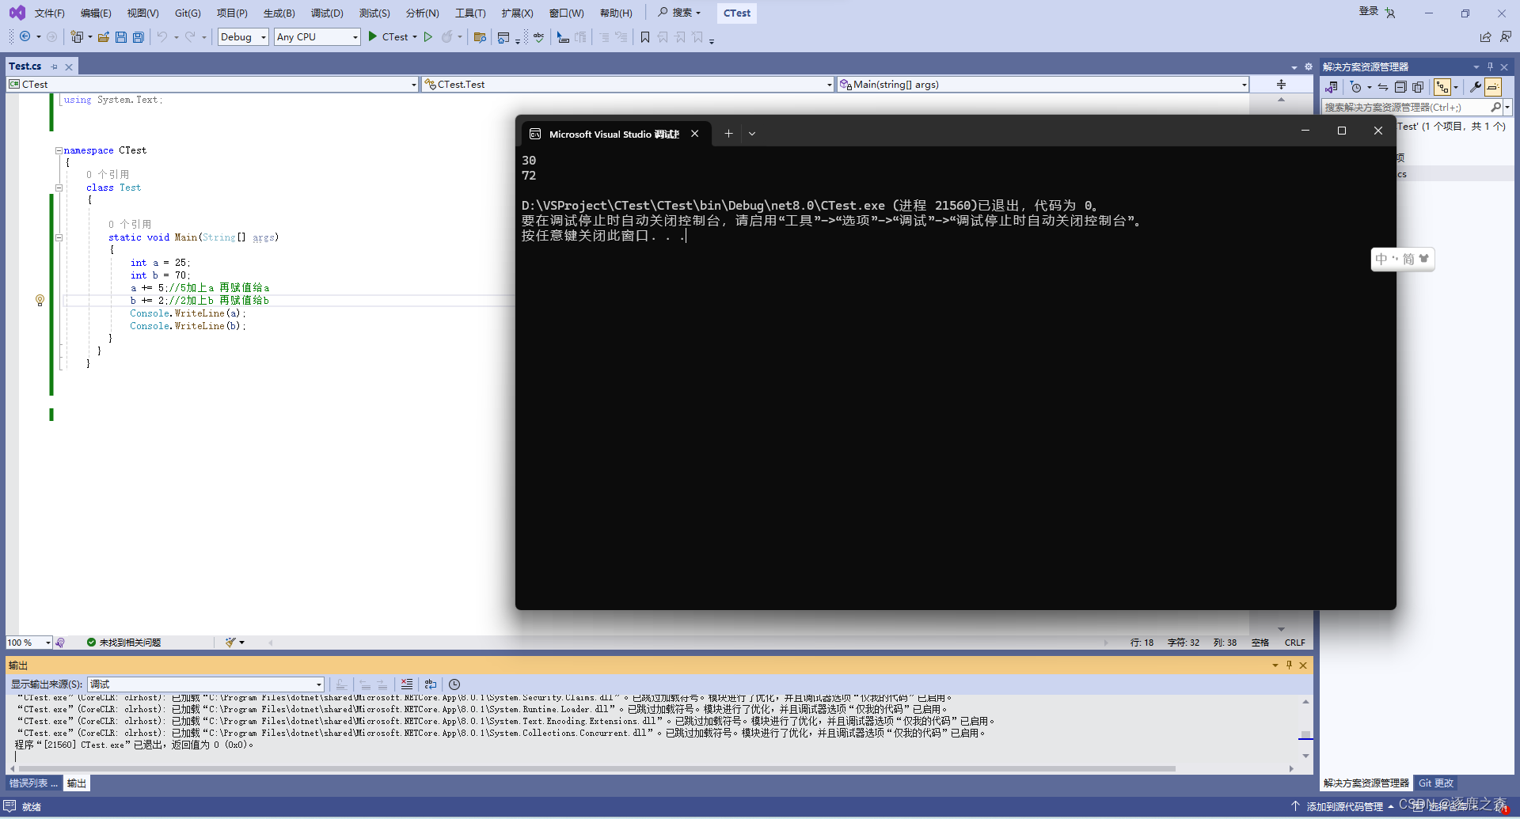Toggle Solution Explorer preview selected items button

pyautogui.click(x=1493, y=87)
